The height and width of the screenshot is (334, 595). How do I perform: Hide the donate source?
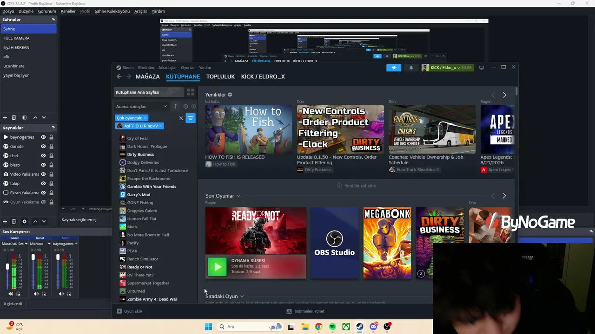pyautogui.click(x=43, y=146)
